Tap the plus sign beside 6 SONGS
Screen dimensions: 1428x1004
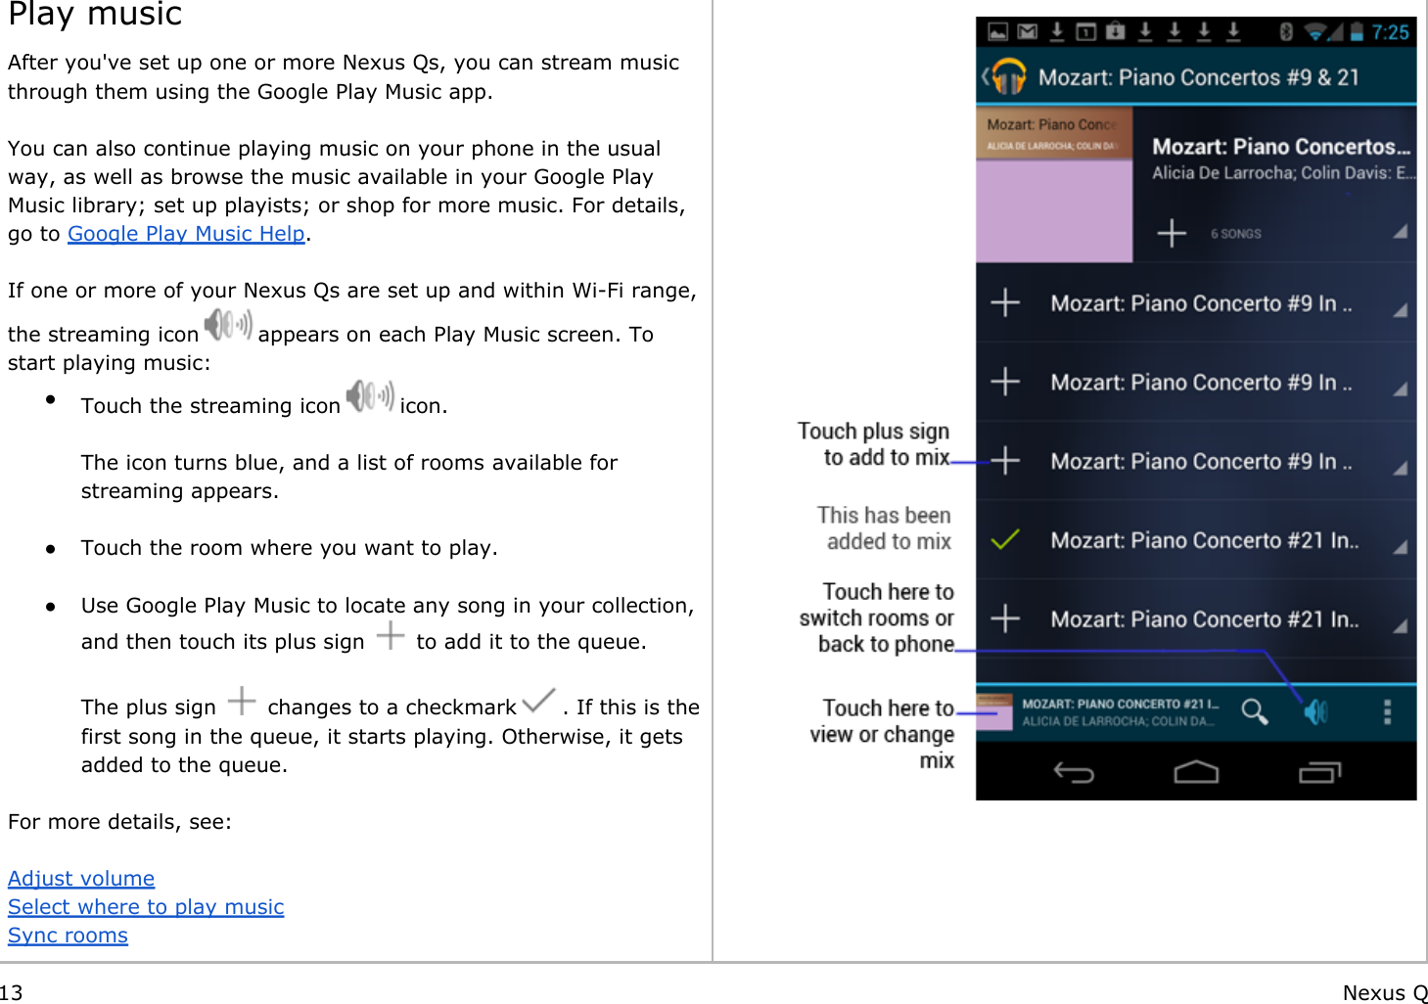(1171, 233)
